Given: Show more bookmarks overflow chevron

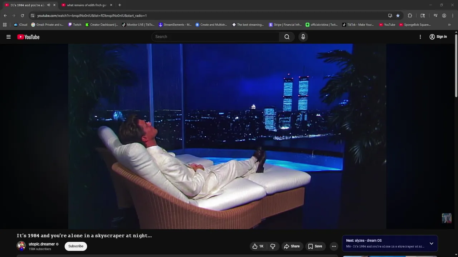Looking at the screenshot, I should tap(449, 25).
